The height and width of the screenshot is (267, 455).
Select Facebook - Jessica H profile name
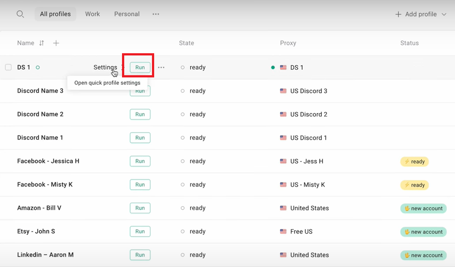coord(48,161)
